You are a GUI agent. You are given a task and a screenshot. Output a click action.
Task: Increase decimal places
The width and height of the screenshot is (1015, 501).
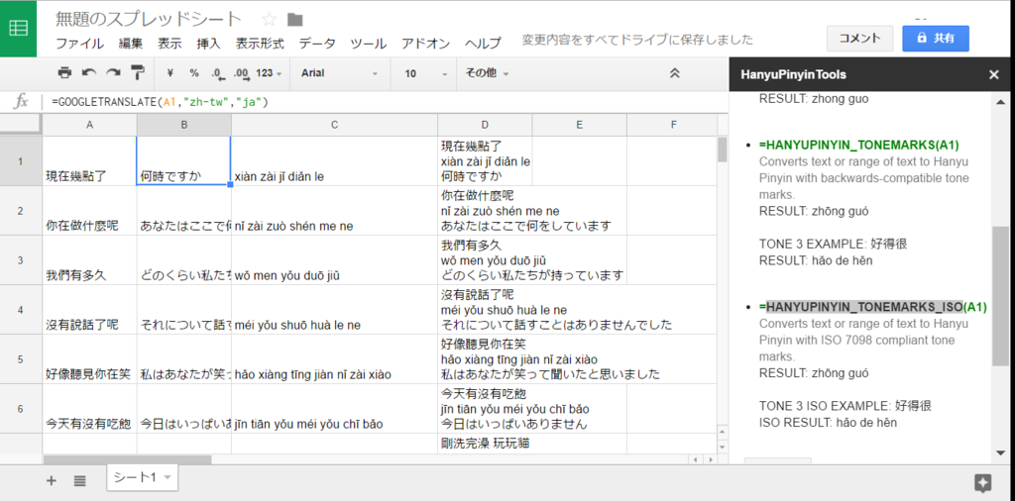(x=241, y=73)
